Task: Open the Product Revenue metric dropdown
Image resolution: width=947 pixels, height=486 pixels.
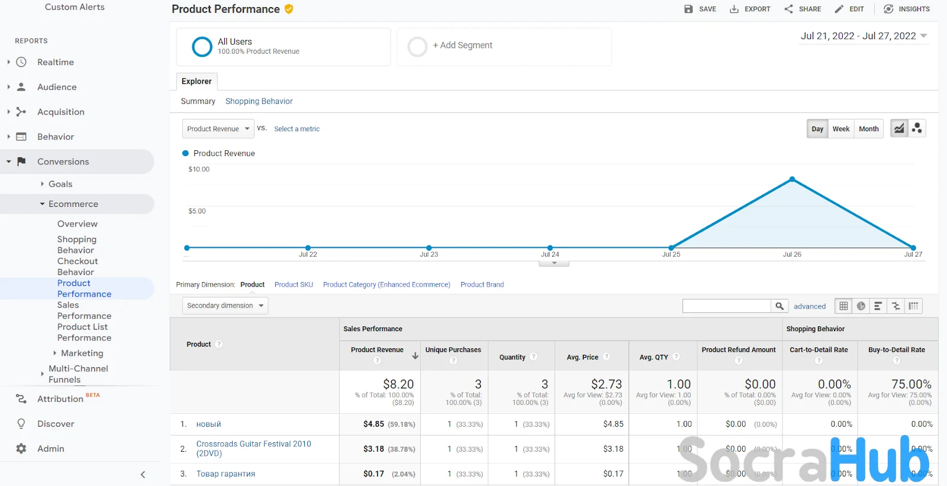Action: click(218, 129)
